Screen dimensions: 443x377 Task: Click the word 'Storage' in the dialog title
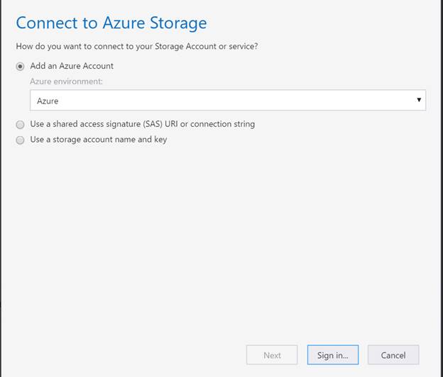pos(178,23)
